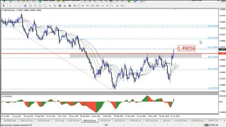
Task: Open the USDCAD,Daily chart tab
Action: (152, 121)
